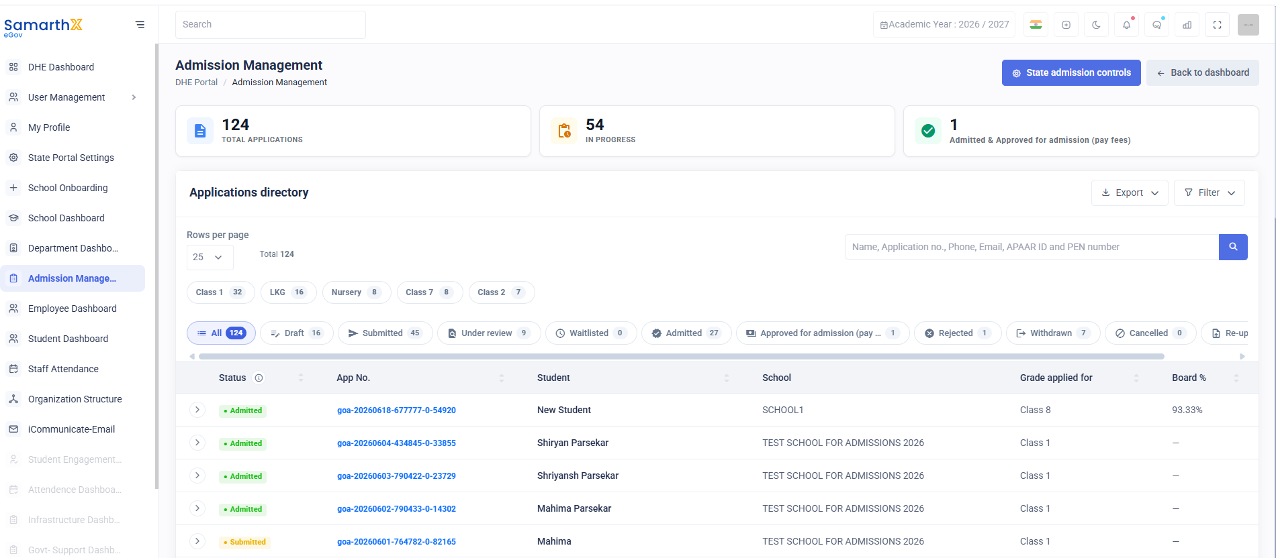The image size is (1276, 558).
Task: Toggle the Nursery filter chip
Action: pyautogui.click(x=357, y=292)
